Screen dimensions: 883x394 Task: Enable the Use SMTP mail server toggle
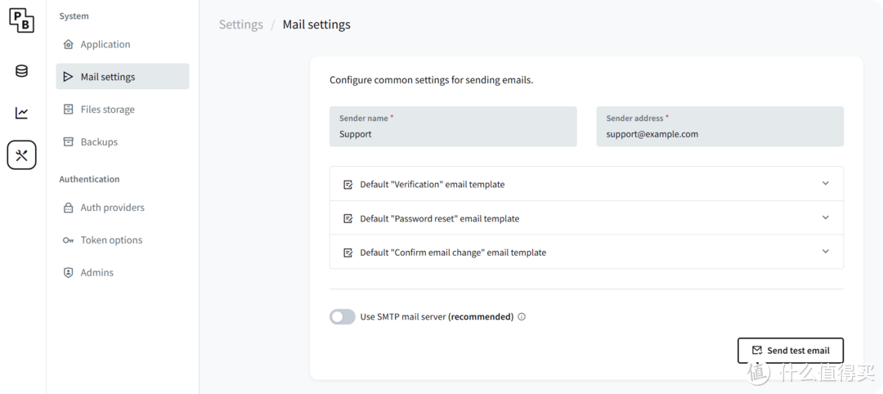tap(343, 317)
